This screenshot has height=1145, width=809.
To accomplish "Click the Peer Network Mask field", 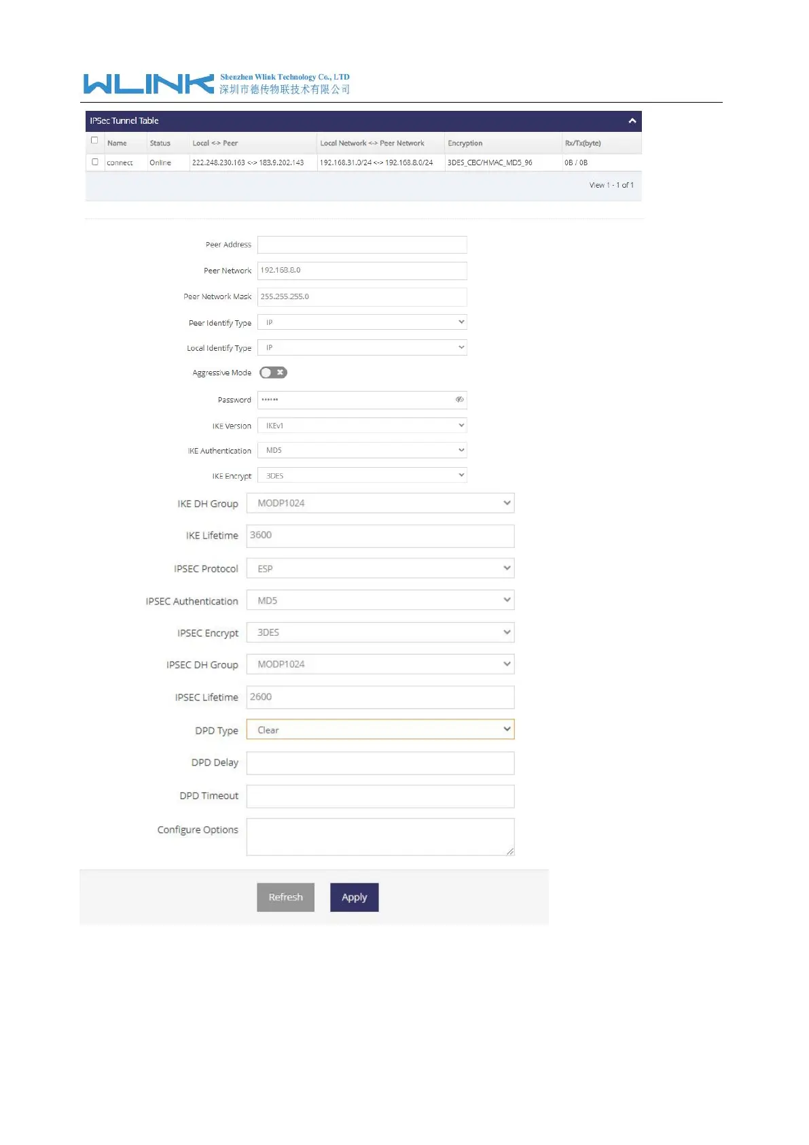I will [362, 297].
